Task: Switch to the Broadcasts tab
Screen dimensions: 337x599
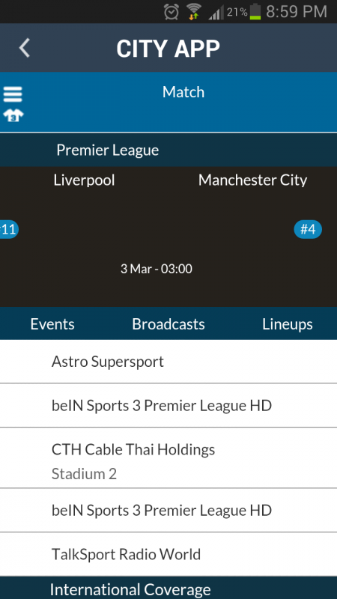Action: [x=168, y=324]
